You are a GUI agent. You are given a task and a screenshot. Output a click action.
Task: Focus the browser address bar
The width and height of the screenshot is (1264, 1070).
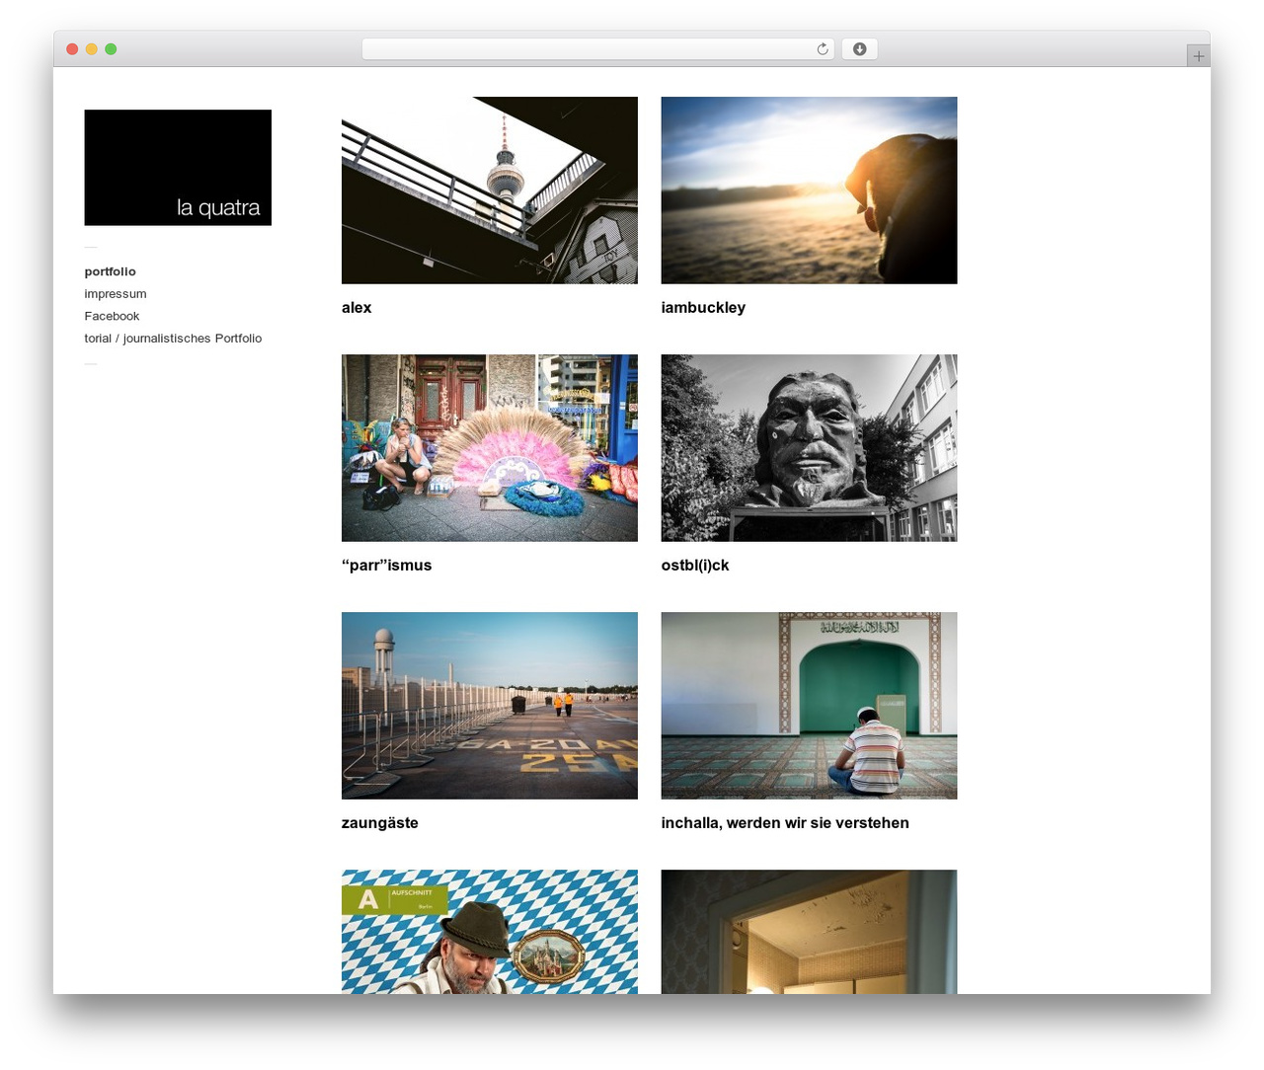coord(597,49)
